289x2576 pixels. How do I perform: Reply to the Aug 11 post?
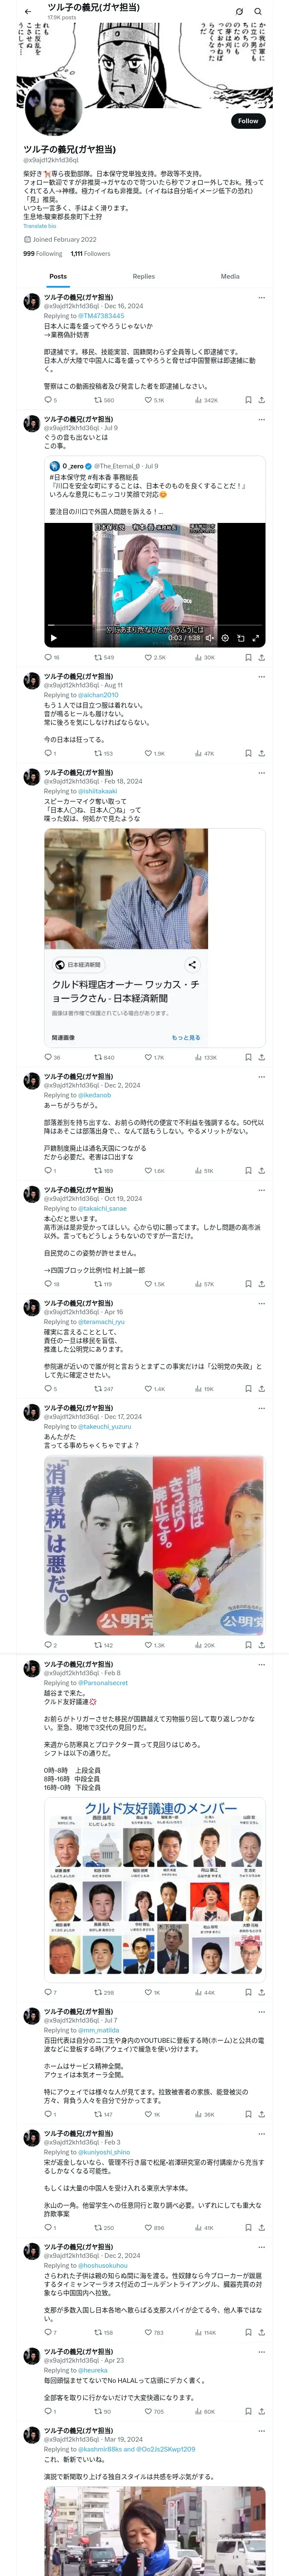coord(47,753)
